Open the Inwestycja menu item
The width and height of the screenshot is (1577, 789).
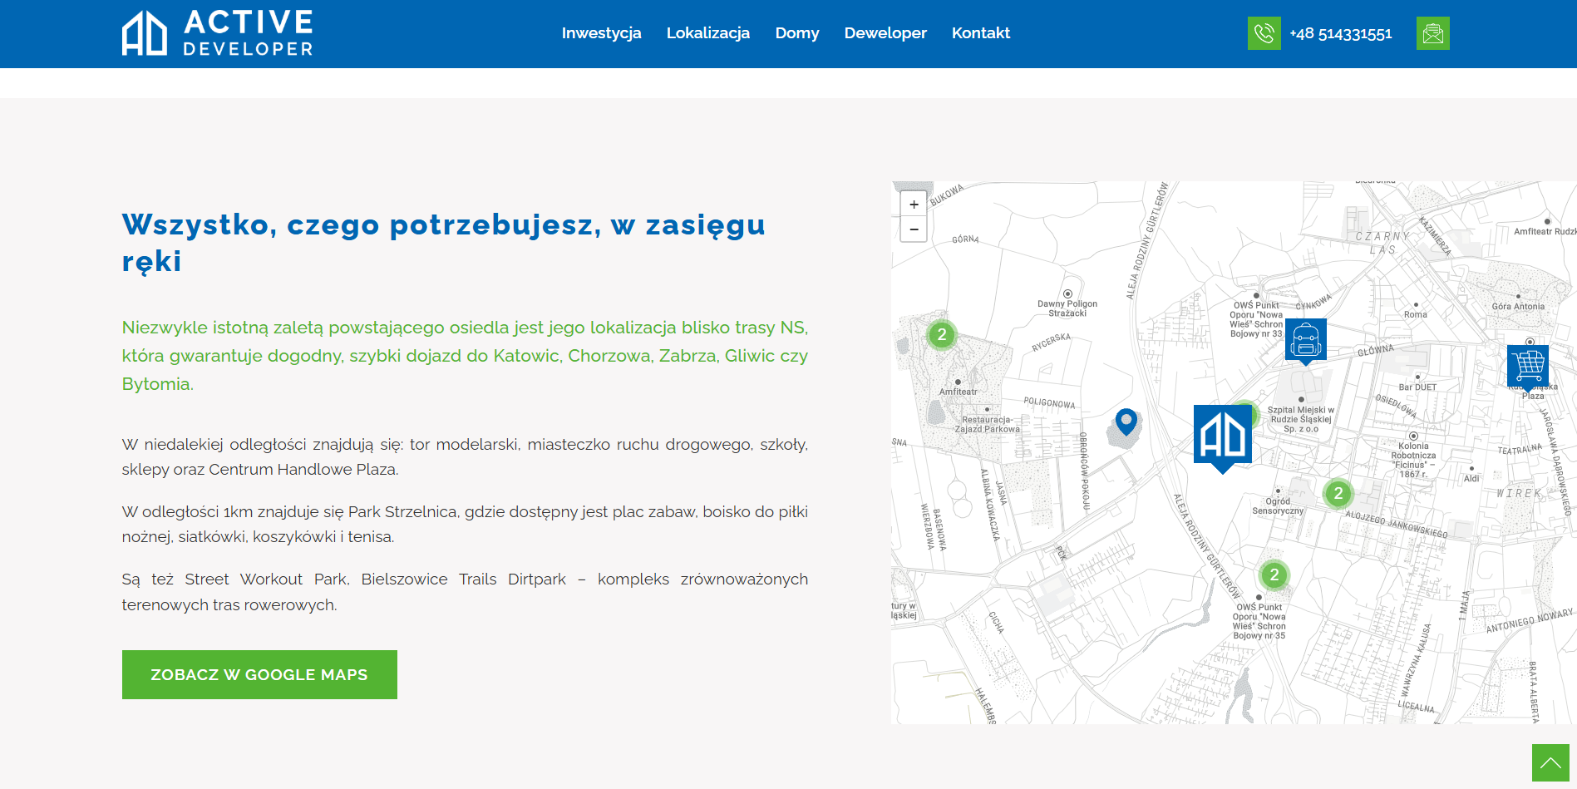pyautogui.click(x=601, y=33)
